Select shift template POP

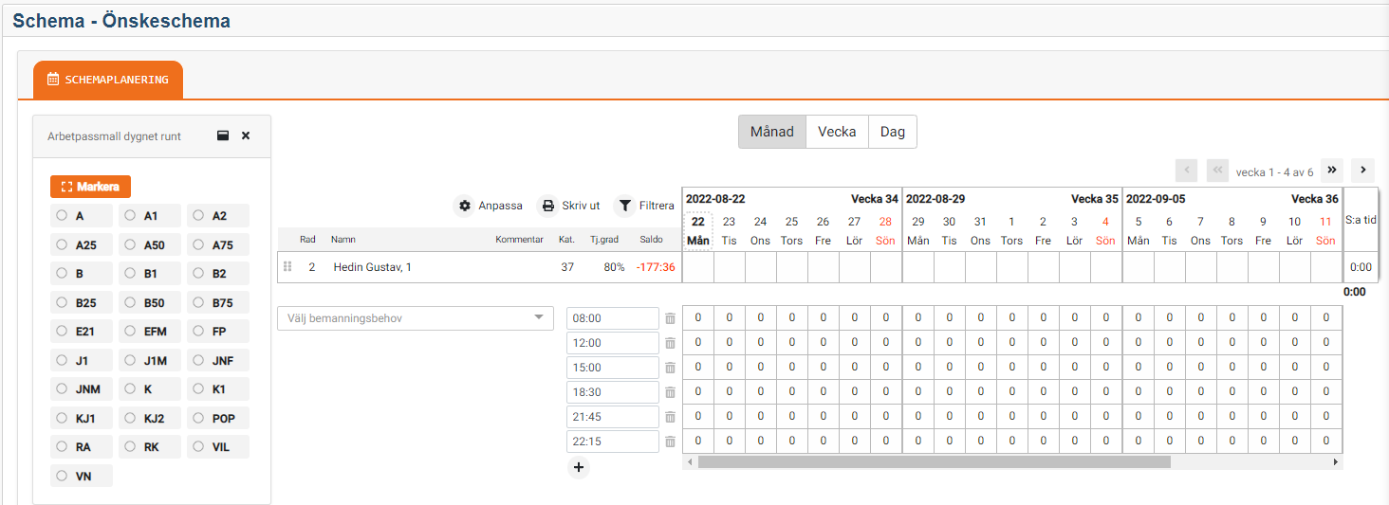coord(218,418)
